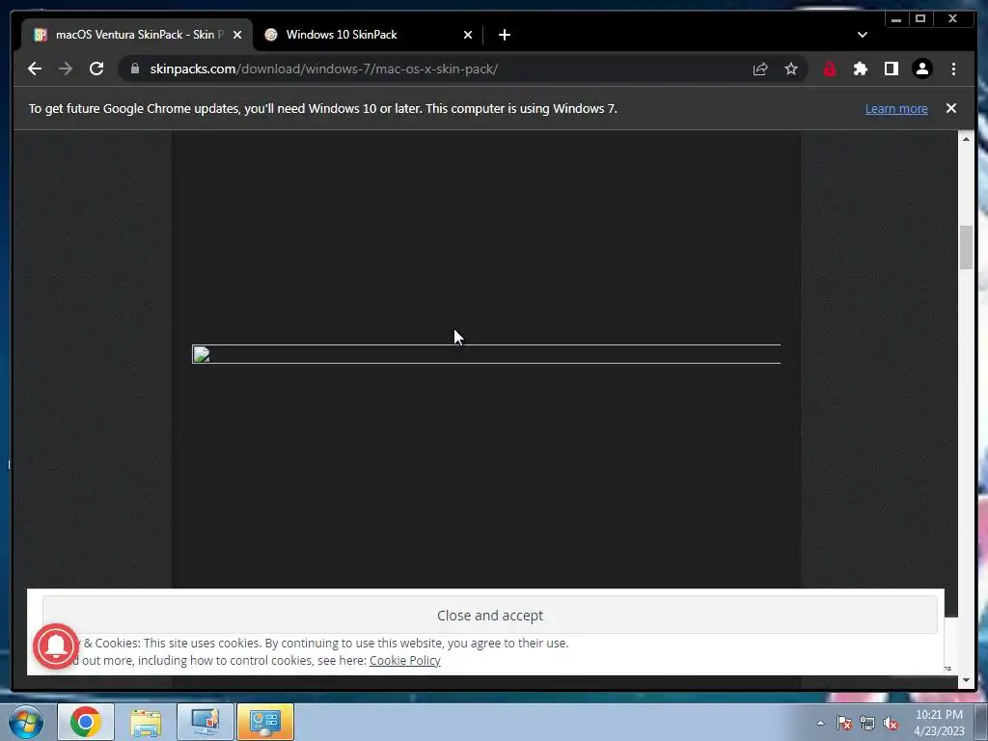Show hidden system tray icons
The height and width of the screenshot is (741, 988).
820,723
